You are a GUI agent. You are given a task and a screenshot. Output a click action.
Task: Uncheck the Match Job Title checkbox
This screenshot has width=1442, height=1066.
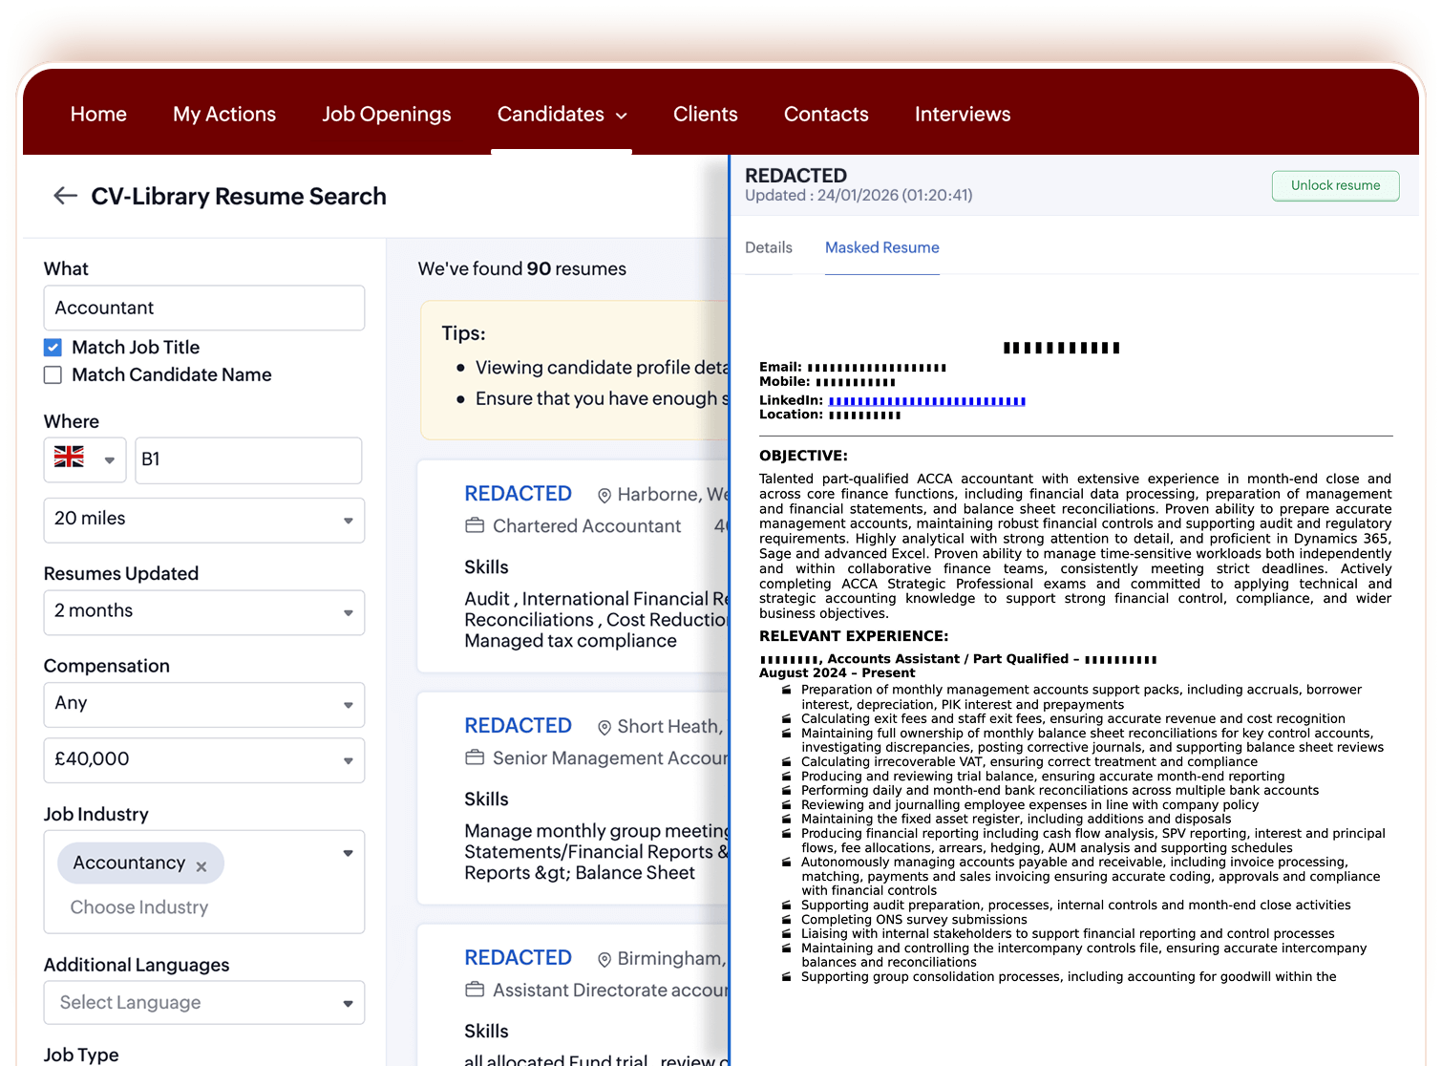click(x=53, y=347)
